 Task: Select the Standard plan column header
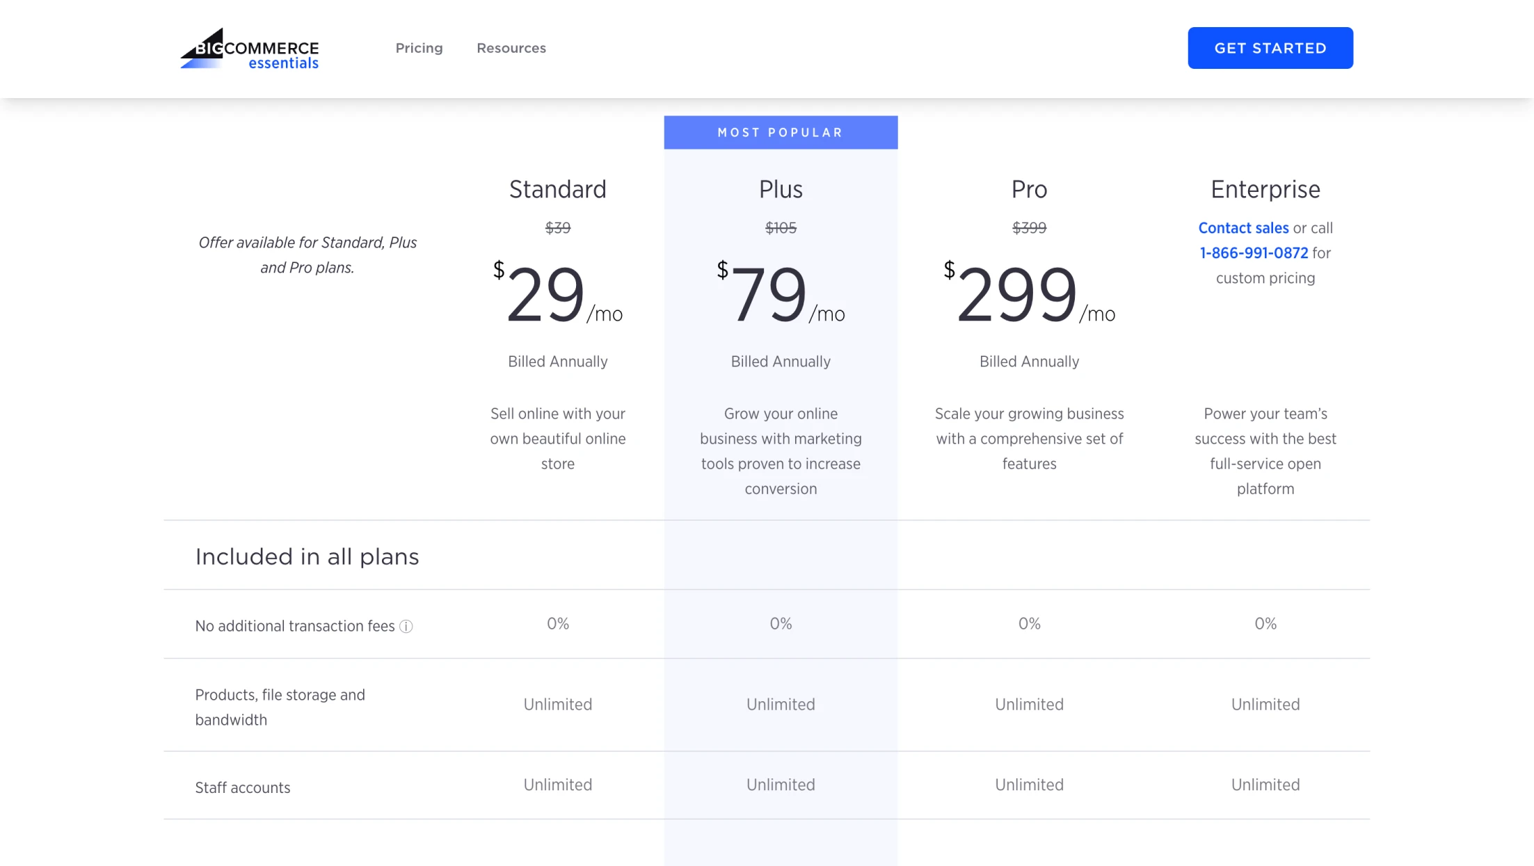pos(557,189)
